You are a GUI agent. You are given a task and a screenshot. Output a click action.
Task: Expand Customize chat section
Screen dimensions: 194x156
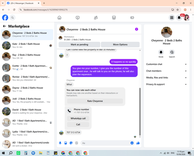click(x=166, y=64)
